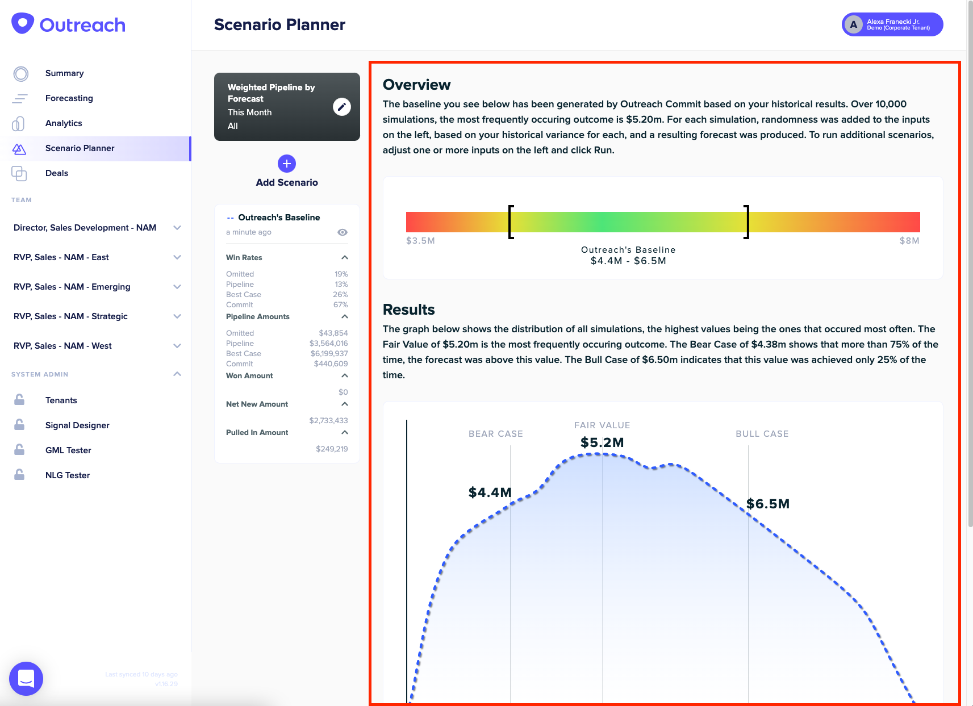Screen dimensions: 973x706
Task: Click the Forecasting lines icon
Action: tap(20, 99)
